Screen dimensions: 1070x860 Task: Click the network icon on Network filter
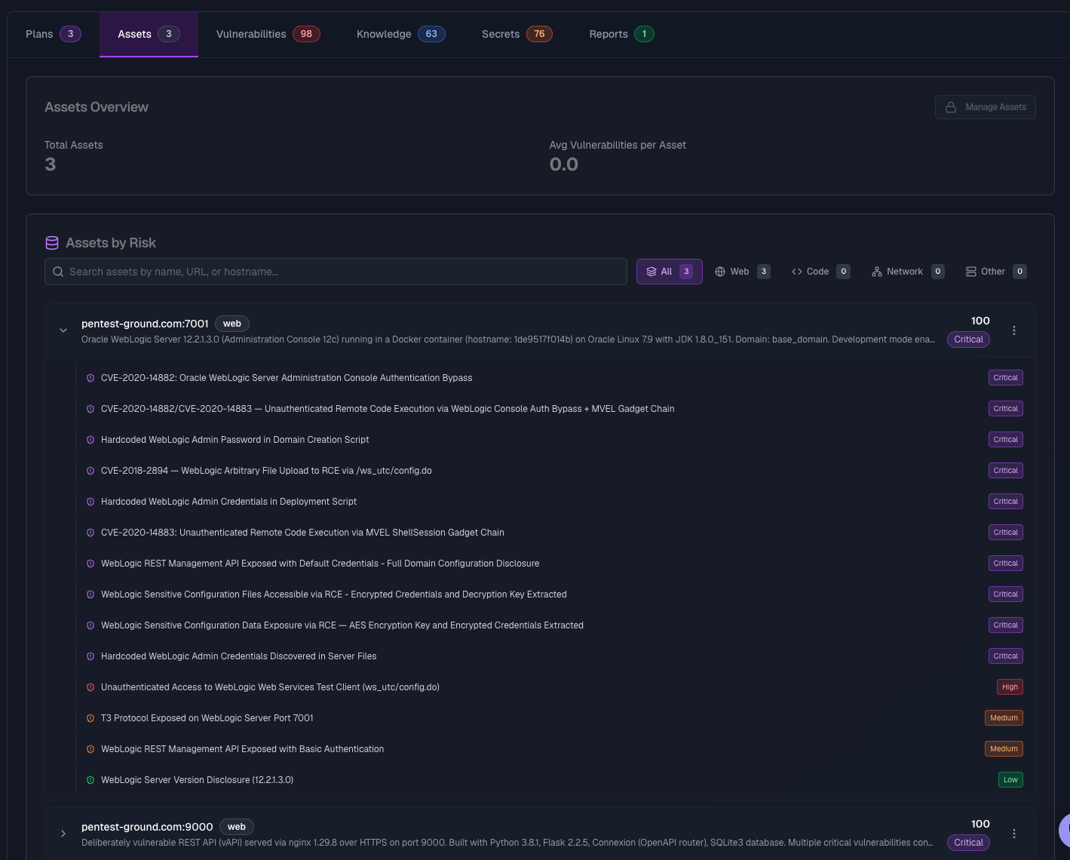click(x=877, y=272)
